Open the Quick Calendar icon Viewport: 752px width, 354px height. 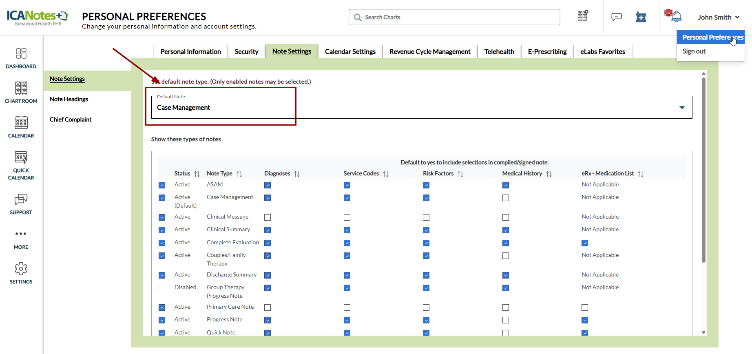21,157
